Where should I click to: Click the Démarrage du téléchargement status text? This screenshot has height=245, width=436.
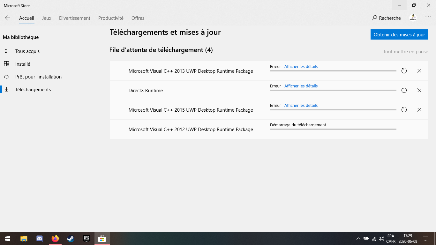(299, 125)
